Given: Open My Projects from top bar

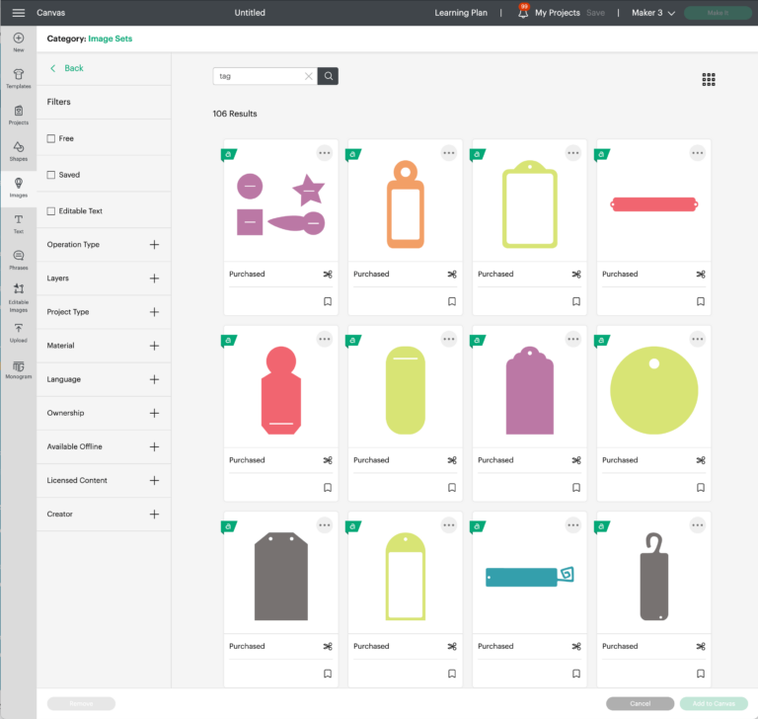Looking at the screenshot, I should [557, 13].
